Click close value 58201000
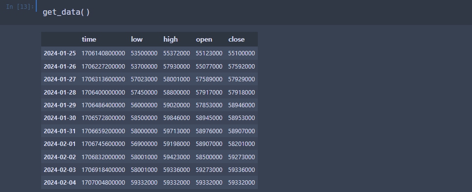The image size is (472, 192). [x=242, y=144]
